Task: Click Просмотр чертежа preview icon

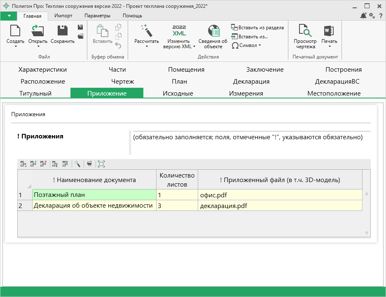Action: (305, 31)
